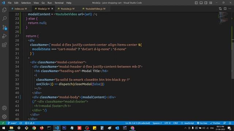
Task: Show hidden system tray icons
Action: (x=185, y=128)
